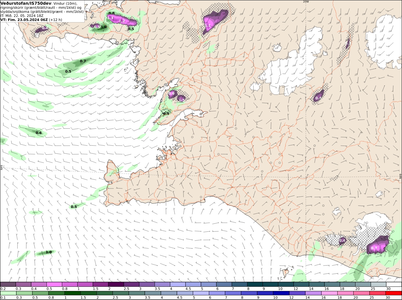
Task: Click the large pink snow patch at top
Action: [122, 20]
